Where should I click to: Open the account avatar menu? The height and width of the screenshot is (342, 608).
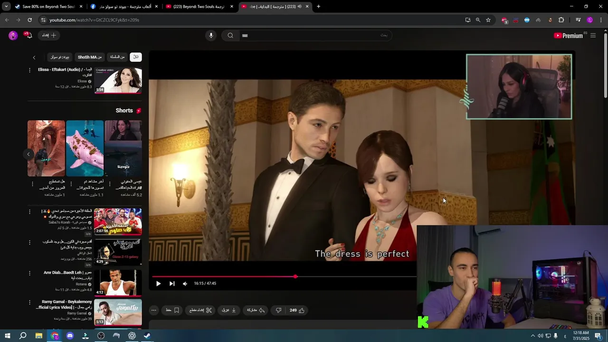(13, 35)
